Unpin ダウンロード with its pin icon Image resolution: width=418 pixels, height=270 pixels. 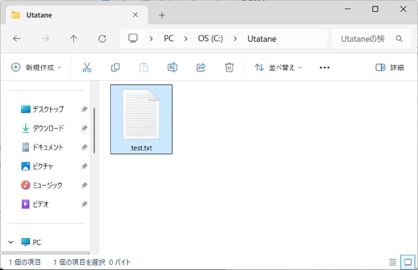tap(84, 128)
